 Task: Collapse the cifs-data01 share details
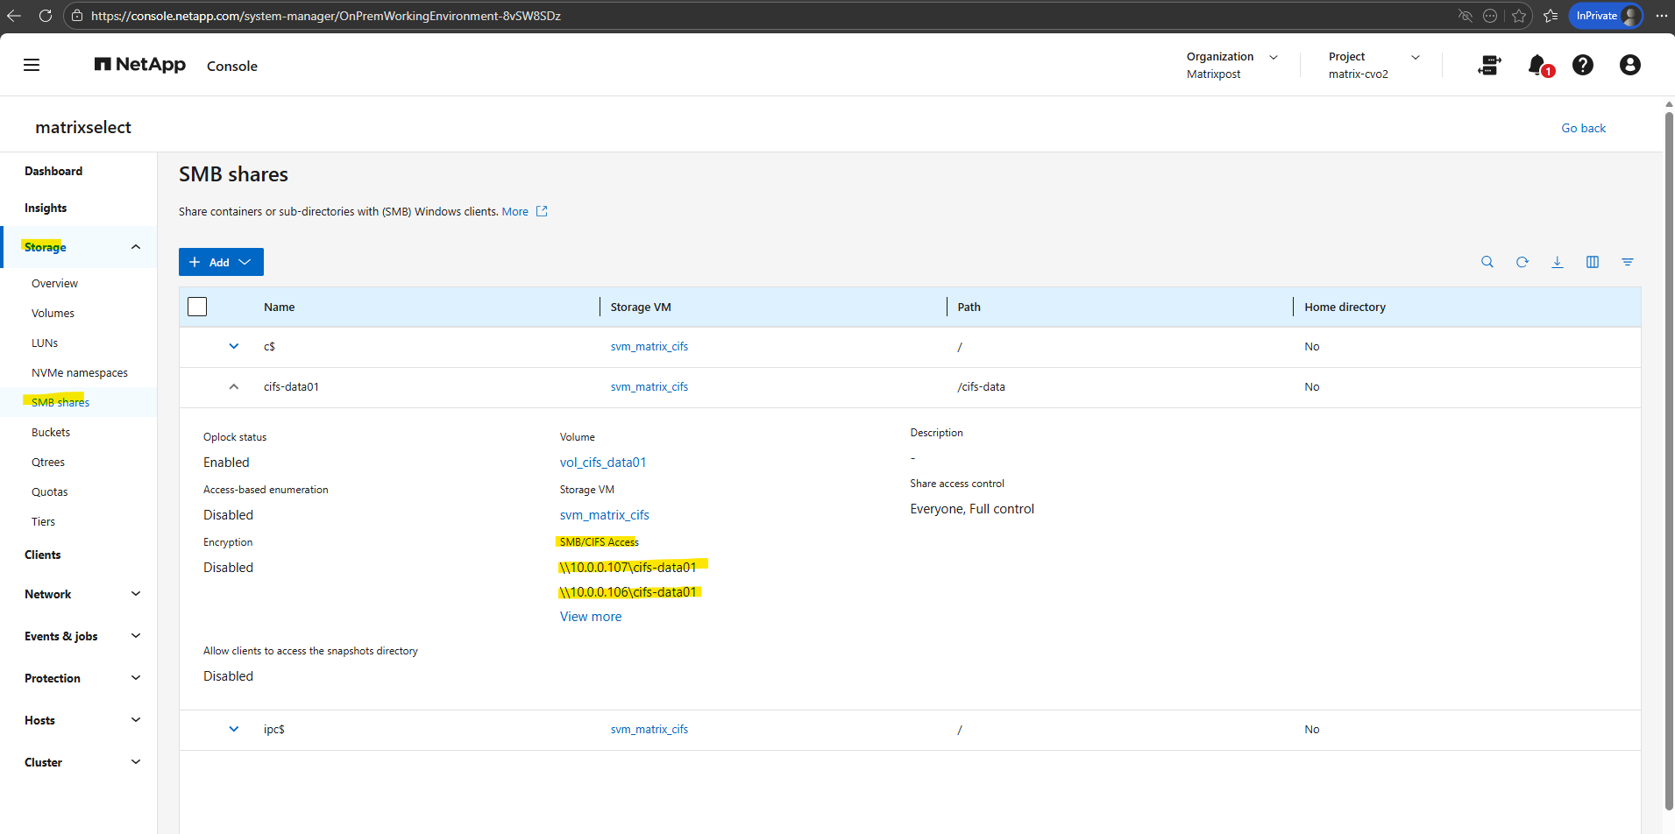coord(234,386)
